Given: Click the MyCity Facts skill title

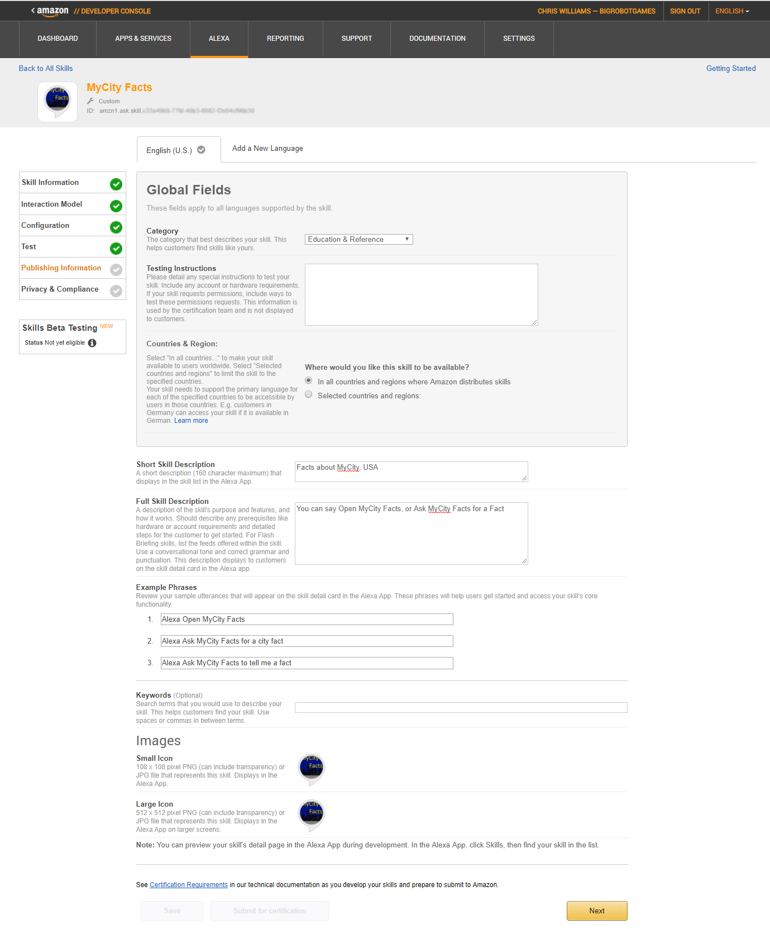Looking at the screenshot, I should click(119, 87).
